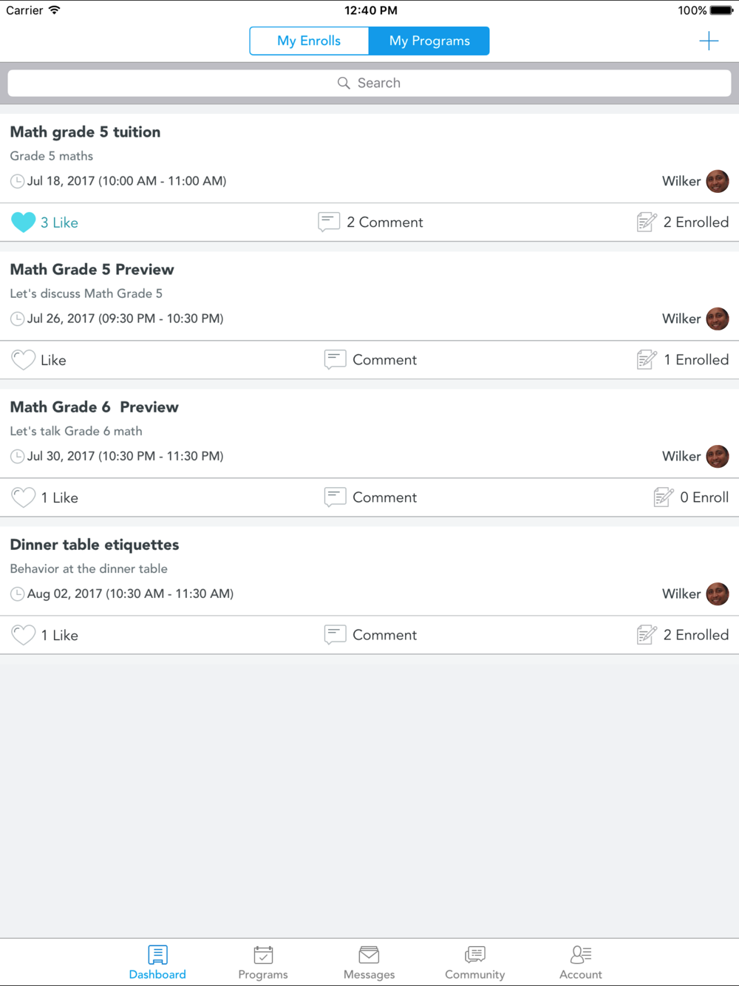Viewport: 739px width, 986px height.
Task: Open comment icon for Math Grade 6 Preview
Action: click(335, 497)
